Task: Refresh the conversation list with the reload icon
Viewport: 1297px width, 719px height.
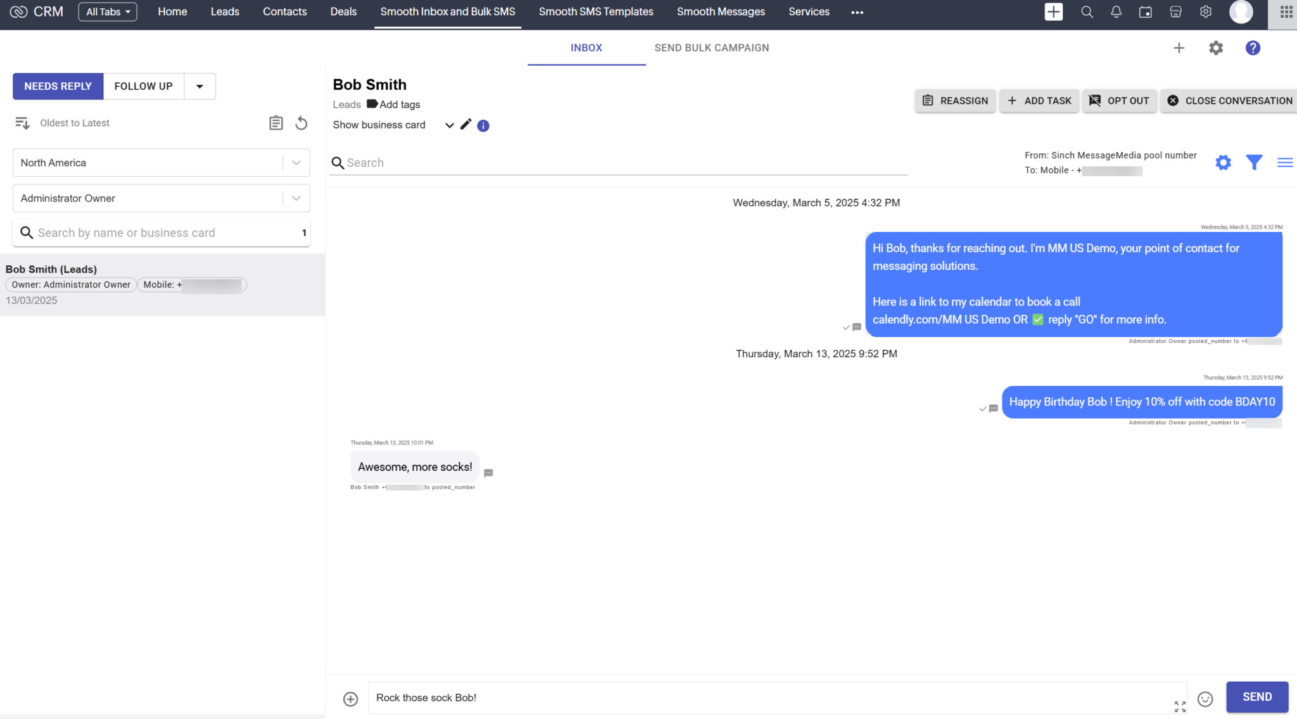Action: [x=301, y=123]
